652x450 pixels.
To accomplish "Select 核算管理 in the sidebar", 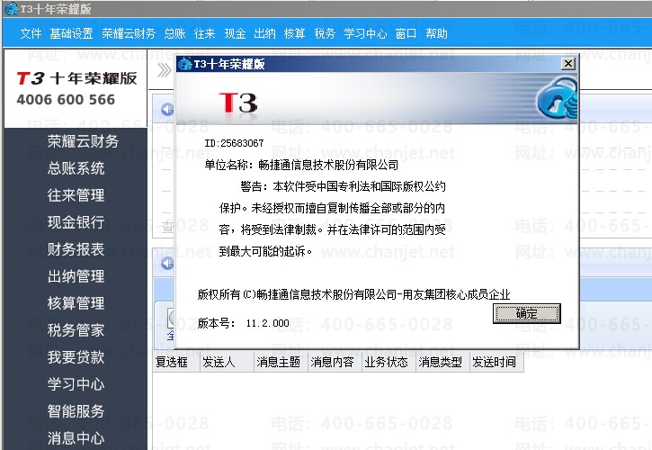I will pos(76,303).
